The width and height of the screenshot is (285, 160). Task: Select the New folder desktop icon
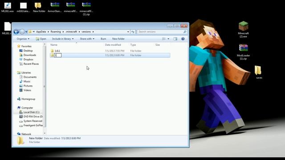coord(39,7)
